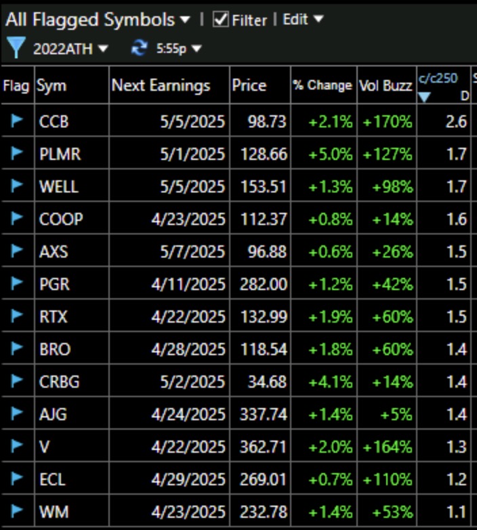
Task: Toggle the blue flag for AXS
Action: [17, 251]
